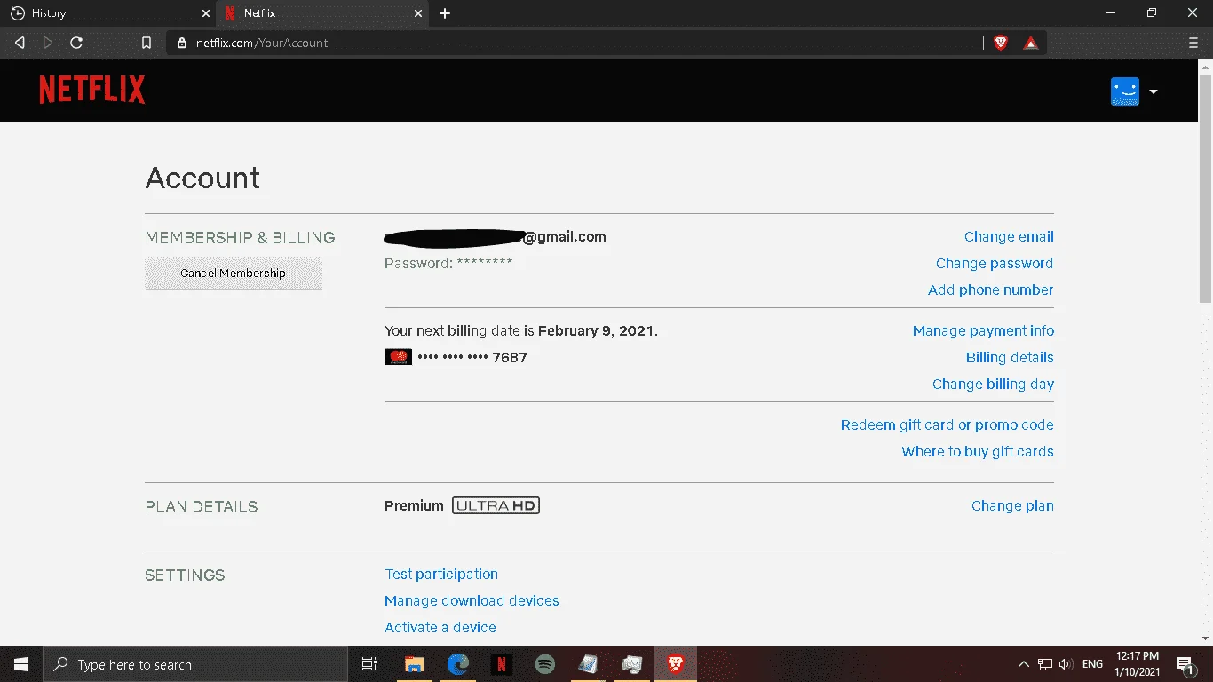Image resolution: width=1213 pixels, height=682 pixels.
Task: Open Change password link
Action: [x=995, y=264]
